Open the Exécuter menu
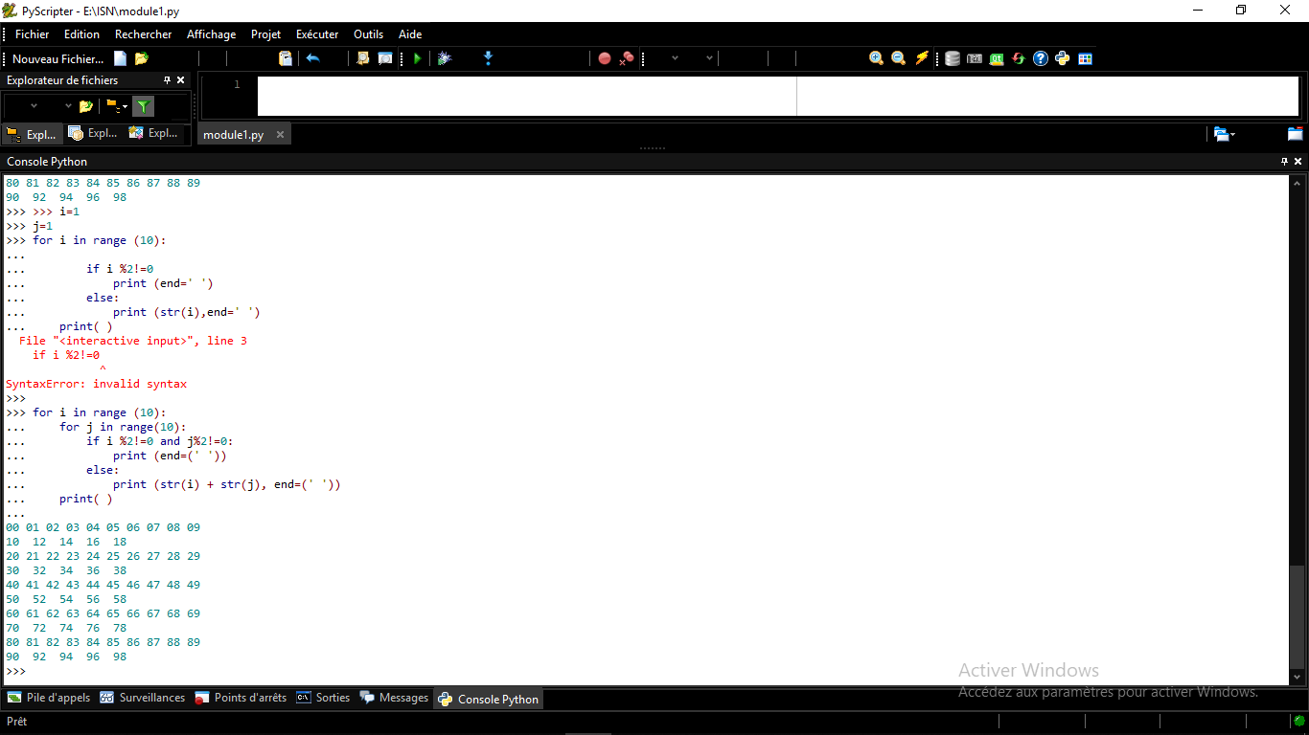Image resolution: width=1309 pixels, height=735 pixels. (x=317, y=34)
